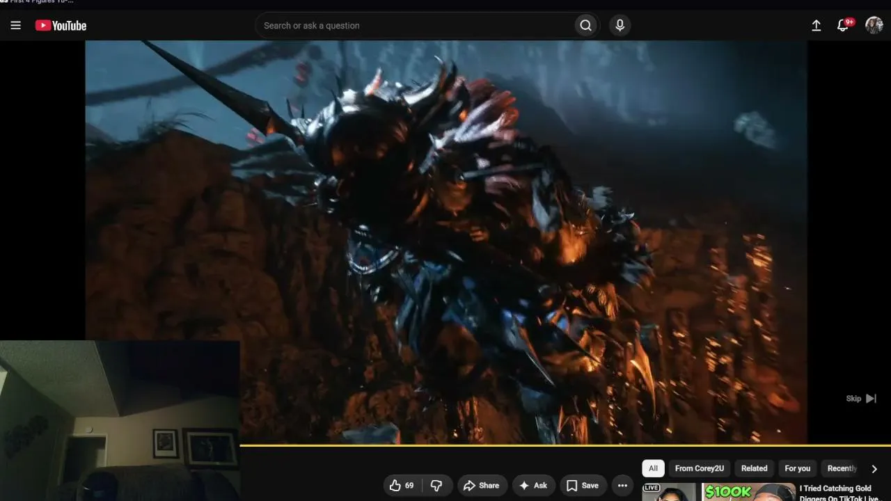Open the Ask AI button
This screenshot has width=891, height=501.
coord(533,486)
